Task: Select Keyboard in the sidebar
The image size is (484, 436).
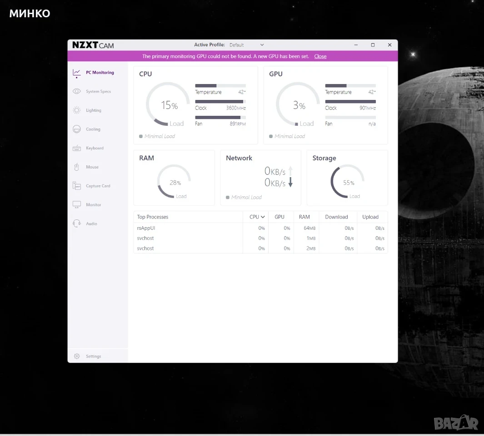Action: click(x=95, y=148)
